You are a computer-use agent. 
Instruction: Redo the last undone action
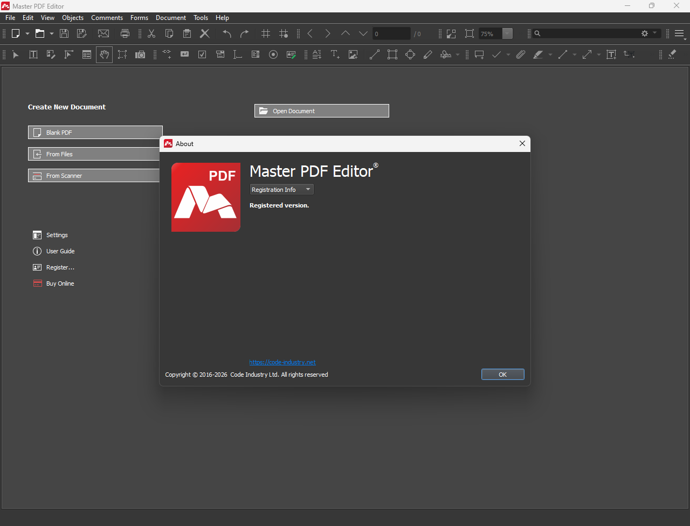click(x=245, y=33)
